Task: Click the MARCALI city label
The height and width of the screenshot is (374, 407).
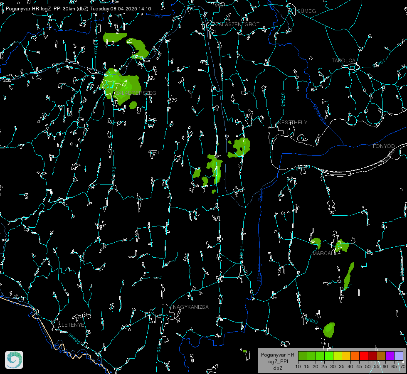Action: (x=324, y=253)
